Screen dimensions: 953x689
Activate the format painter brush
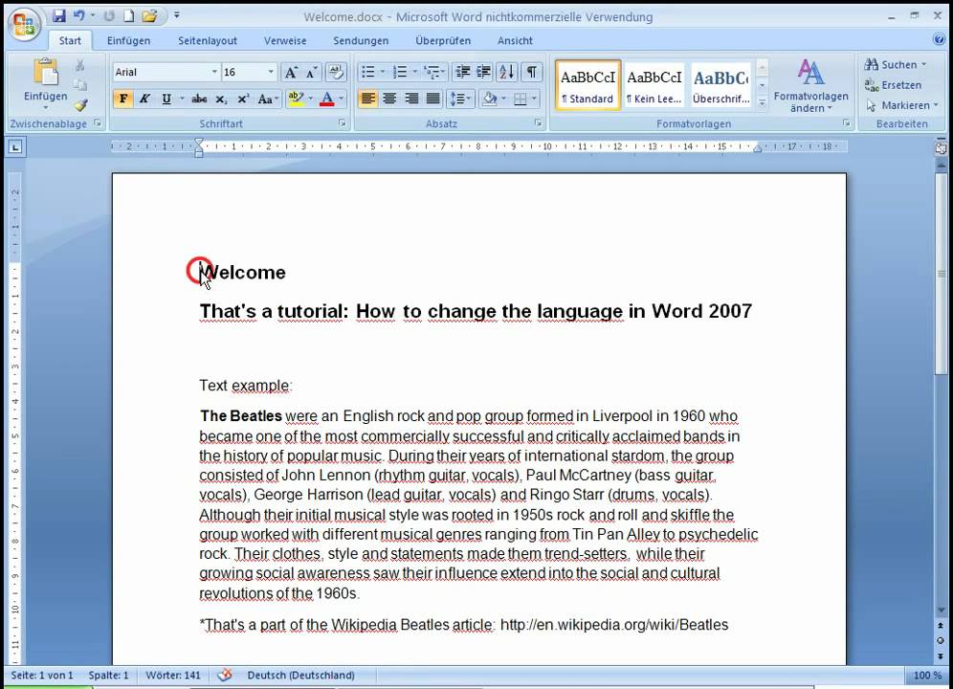(80, 105)
